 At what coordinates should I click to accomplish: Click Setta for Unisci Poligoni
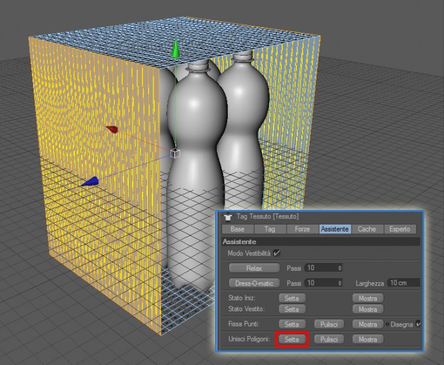coord(292,339)
